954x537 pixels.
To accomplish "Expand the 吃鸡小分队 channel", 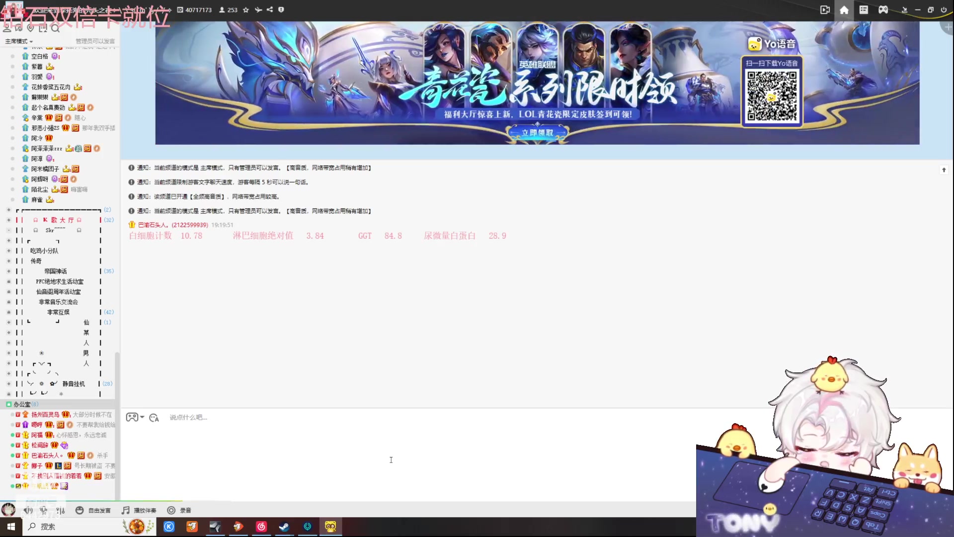I will click(8, 251).
